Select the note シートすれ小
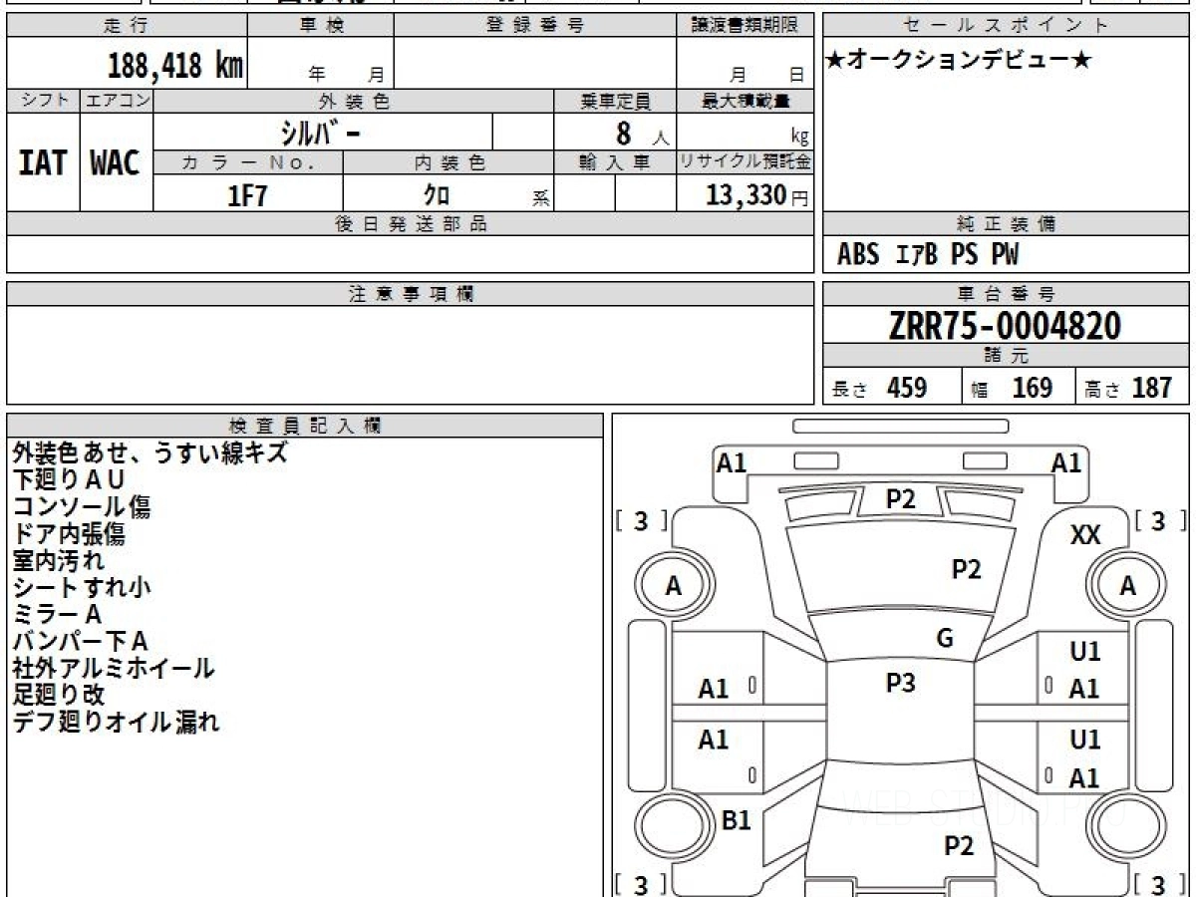This screenshot has height=897, width=1196. [x=82, y=587]
